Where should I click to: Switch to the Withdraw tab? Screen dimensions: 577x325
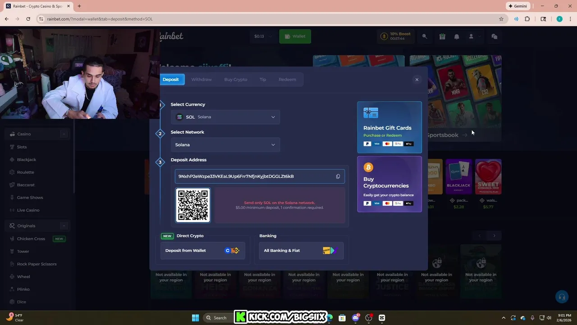pyautogui.click(x=201, y=79)
